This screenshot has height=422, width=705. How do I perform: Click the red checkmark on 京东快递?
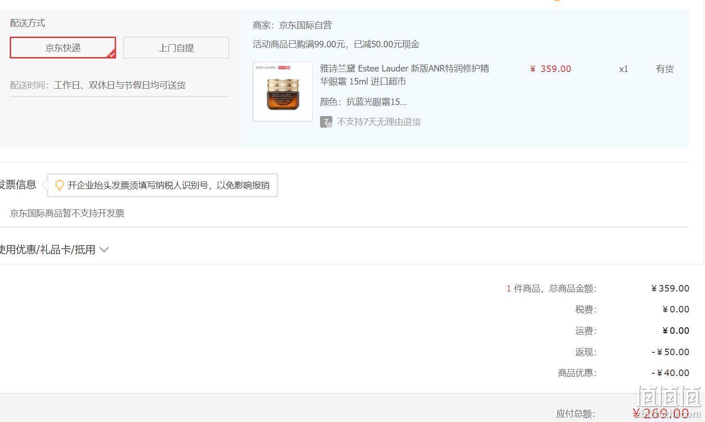click(x=111, y=54)
